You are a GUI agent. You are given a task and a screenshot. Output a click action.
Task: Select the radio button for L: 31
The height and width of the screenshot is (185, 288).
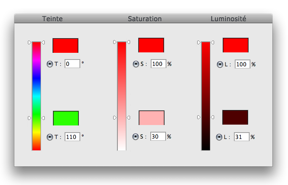219,137
